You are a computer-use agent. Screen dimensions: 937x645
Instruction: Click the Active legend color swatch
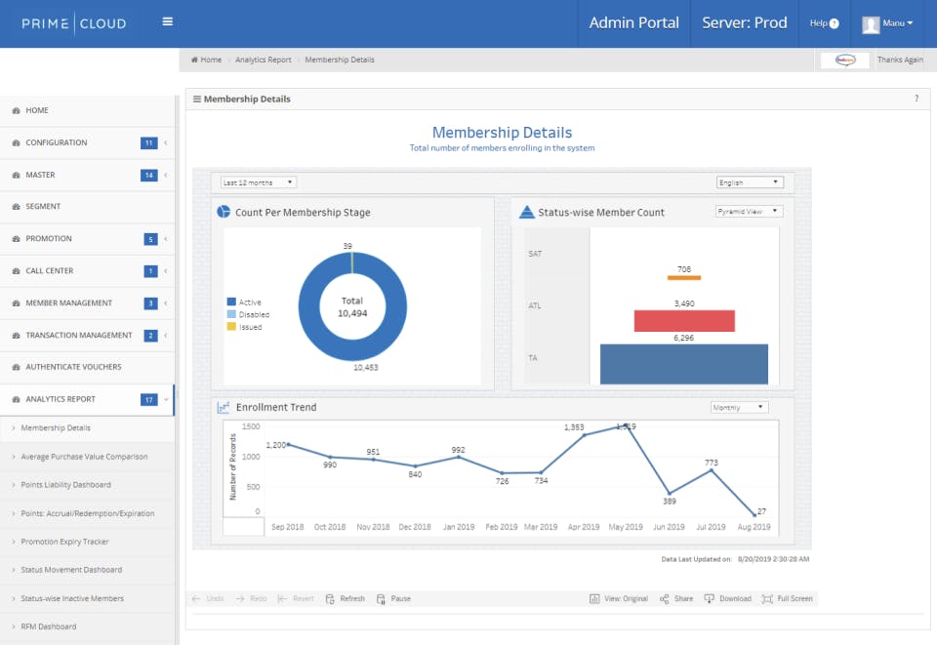click(x=231, y=302)
